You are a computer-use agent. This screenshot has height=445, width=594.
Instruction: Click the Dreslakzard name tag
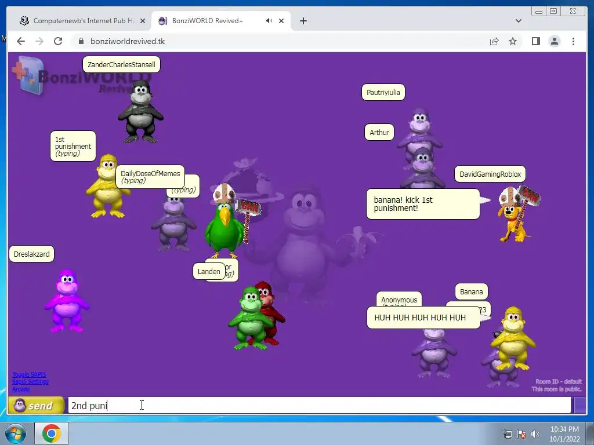(31, 254)
